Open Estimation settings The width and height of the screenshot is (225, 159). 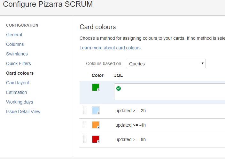[17, 92]
